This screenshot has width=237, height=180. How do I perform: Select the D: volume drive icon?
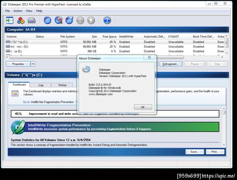(x=8, y=46)
